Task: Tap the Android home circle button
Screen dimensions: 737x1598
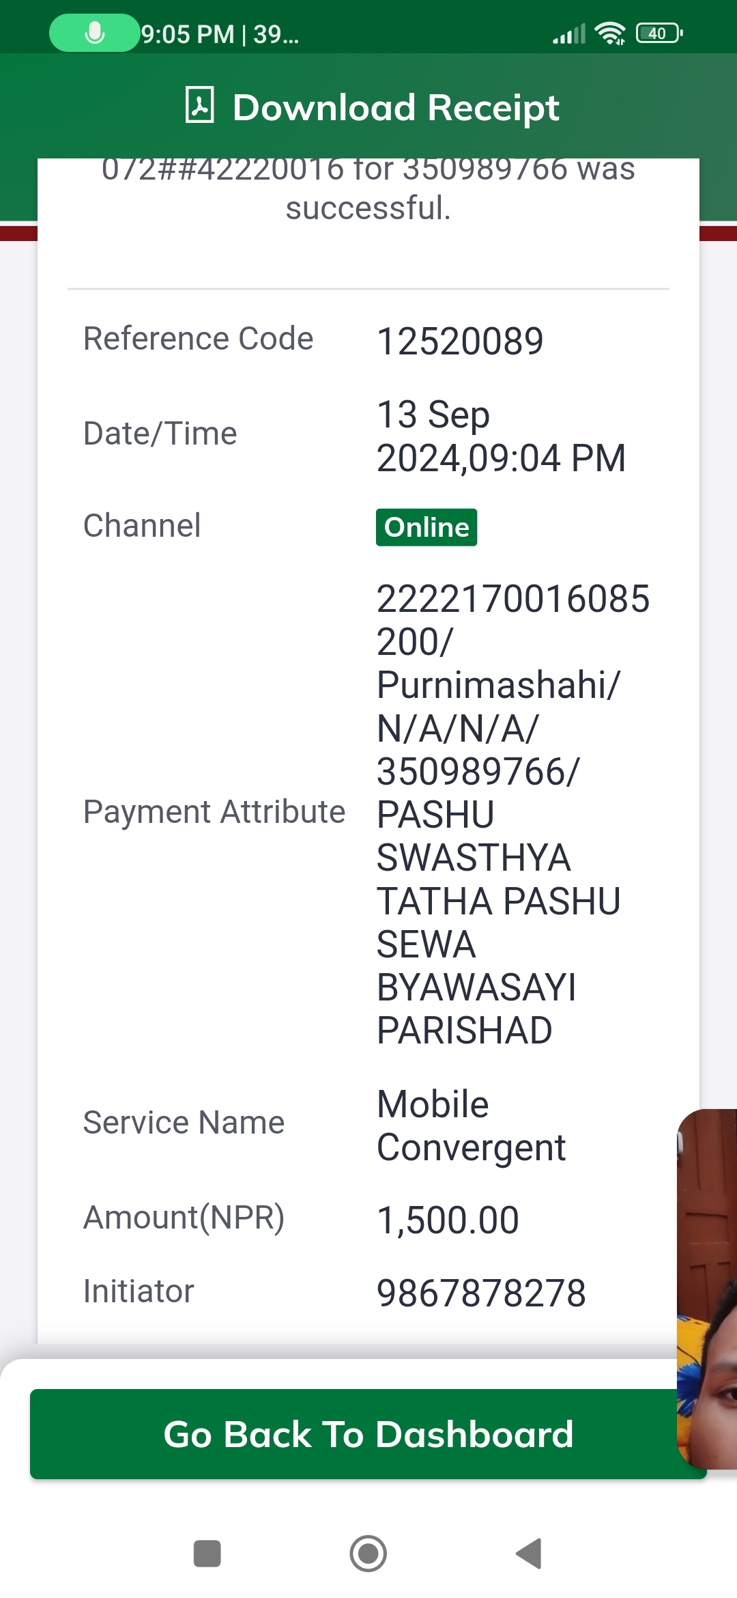Action: (x=369, y=1554)
